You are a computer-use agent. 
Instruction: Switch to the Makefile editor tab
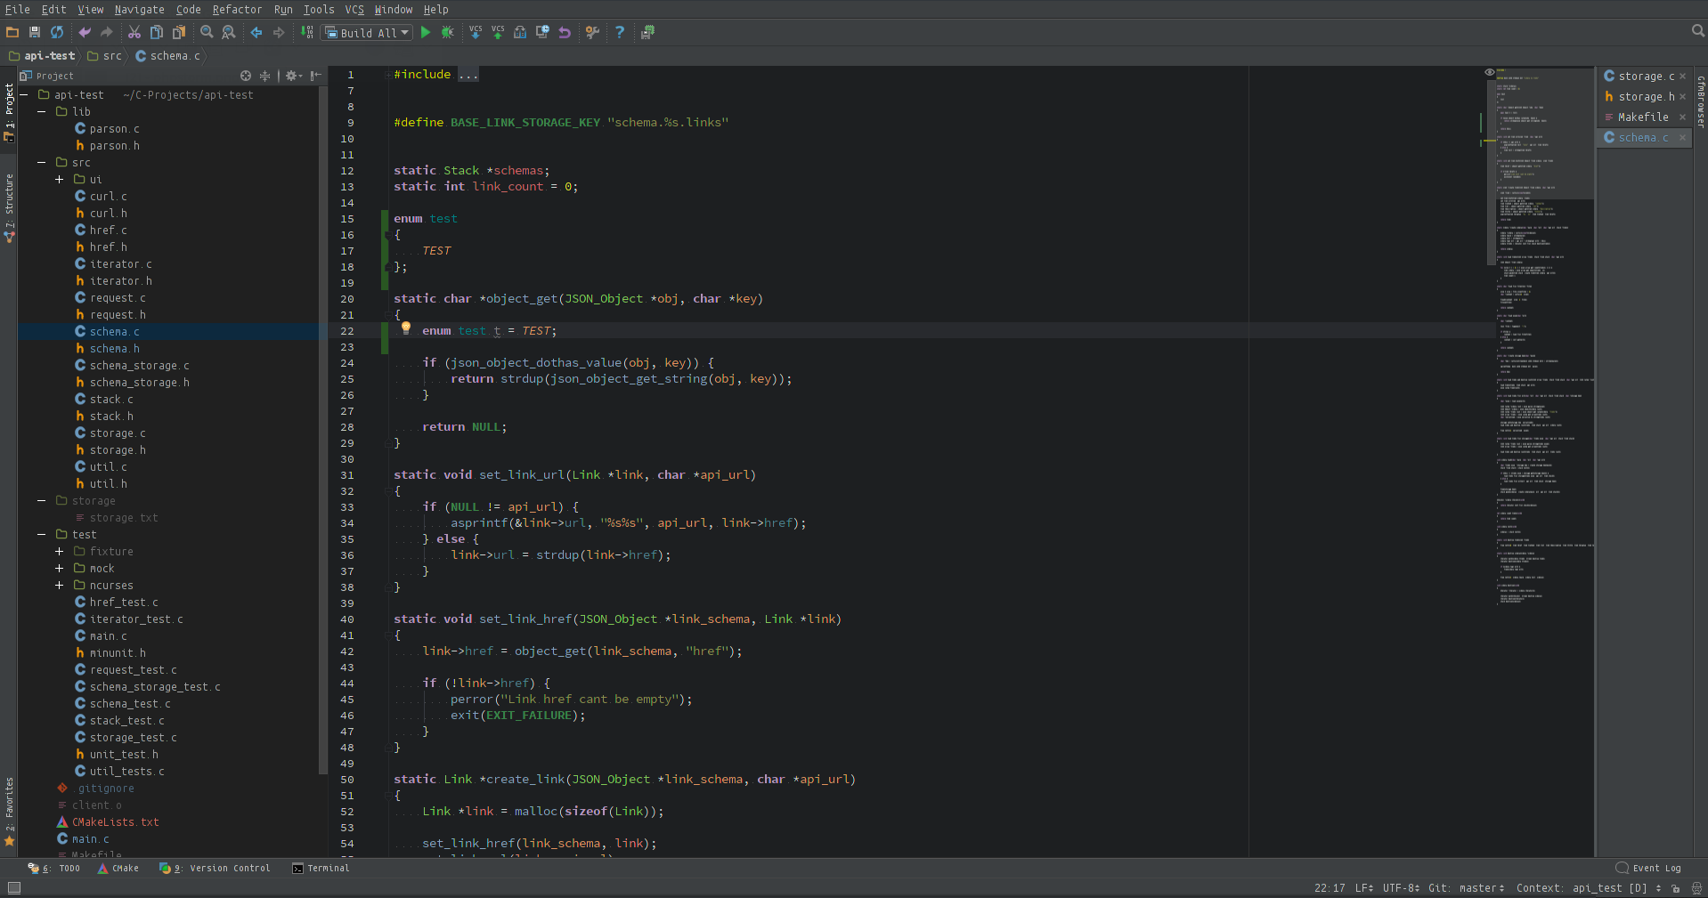pyautogui.click(x=1643, y=117)
